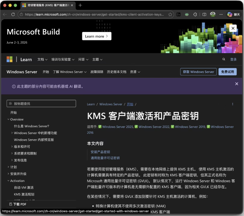Close the KMS page browser tab

(x=72, y=5)
